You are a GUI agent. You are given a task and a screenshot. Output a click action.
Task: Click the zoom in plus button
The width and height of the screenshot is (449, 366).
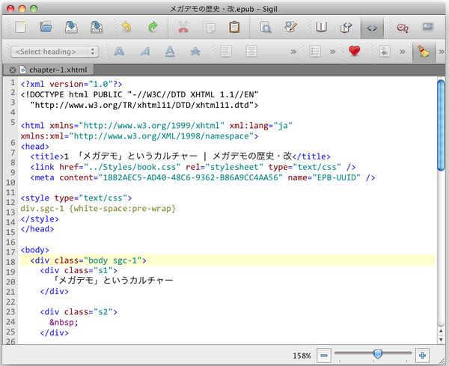422,355
